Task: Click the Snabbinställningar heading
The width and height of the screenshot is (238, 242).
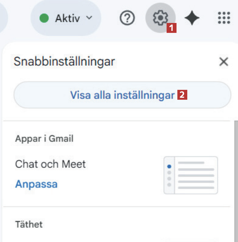Action: pyautogui.click(x=64, y=61)
